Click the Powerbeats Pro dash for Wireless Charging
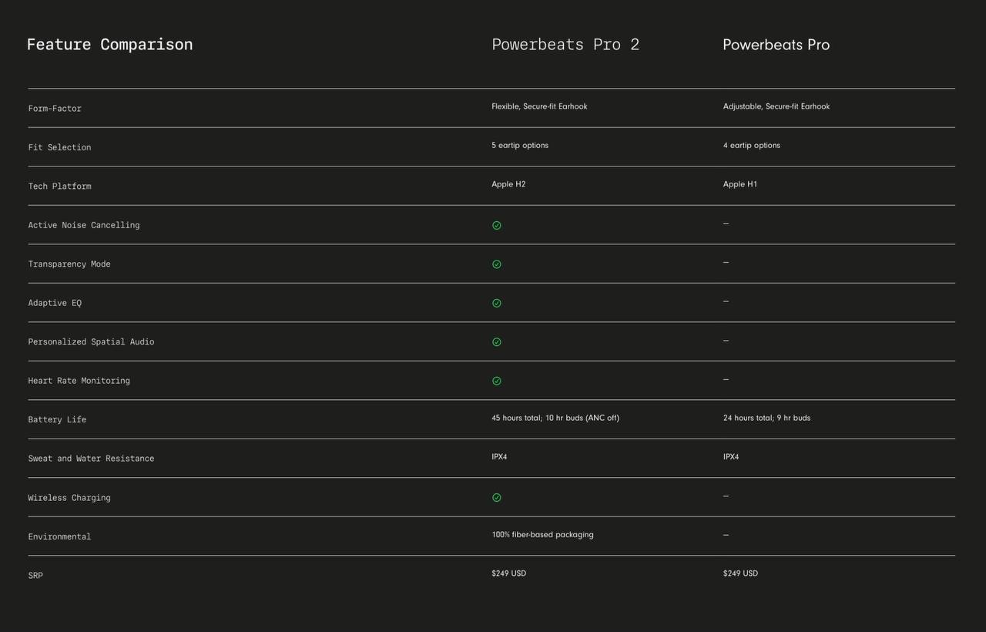Viewport: 986px width, 632px height. 726,496
